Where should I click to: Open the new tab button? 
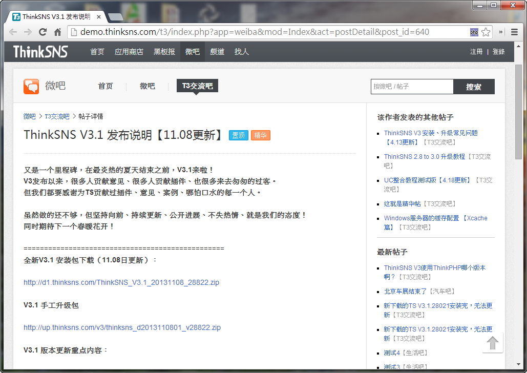(x=115, y=17)
